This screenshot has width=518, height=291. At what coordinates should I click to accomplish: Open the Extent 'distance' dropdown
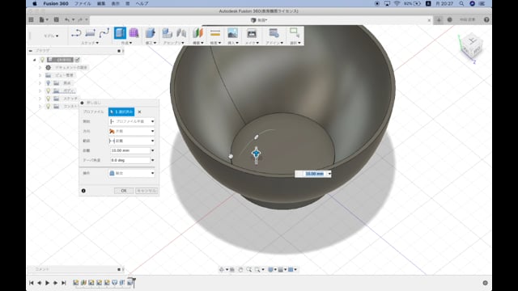(x=131, y=141)
